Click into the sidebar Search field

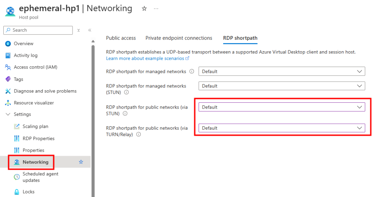coord(38,30)
